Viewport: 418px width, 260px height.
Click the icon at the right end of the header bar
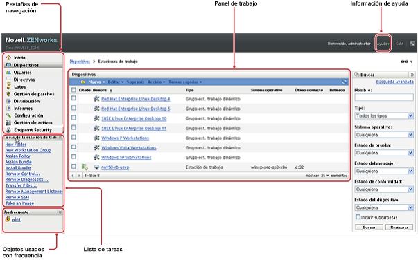[x=412, y=44]
